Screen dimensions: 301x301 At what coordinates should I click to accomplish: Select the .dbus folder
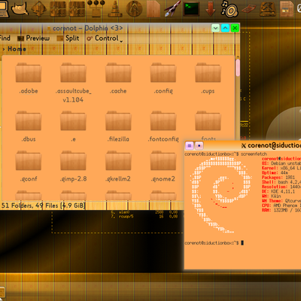[x=29, y=126]
